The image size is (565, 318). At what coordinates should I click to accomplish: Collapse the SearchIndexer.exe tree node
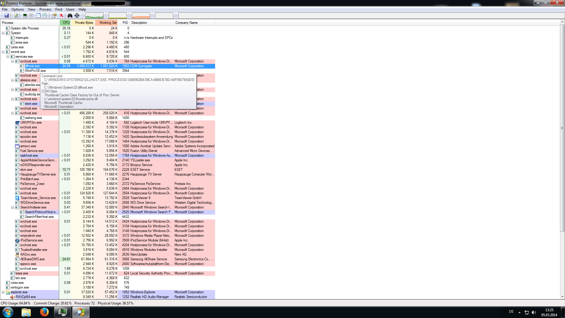click(13, 207)
